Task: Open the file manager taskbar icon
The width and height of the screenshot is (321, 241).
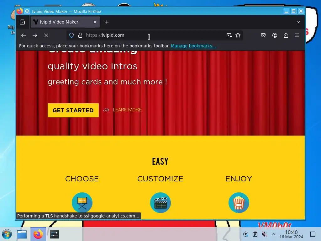Action: tap(22, 234)
